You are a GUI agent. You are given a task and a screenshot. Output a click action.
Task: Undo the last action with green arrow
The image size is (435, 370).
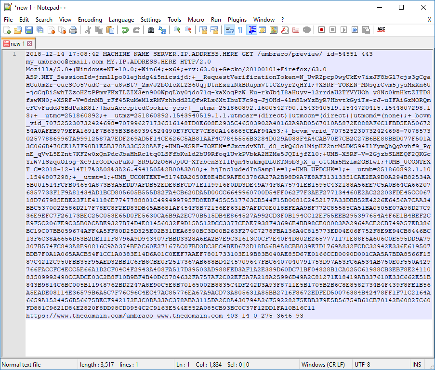tap(125, 30)
